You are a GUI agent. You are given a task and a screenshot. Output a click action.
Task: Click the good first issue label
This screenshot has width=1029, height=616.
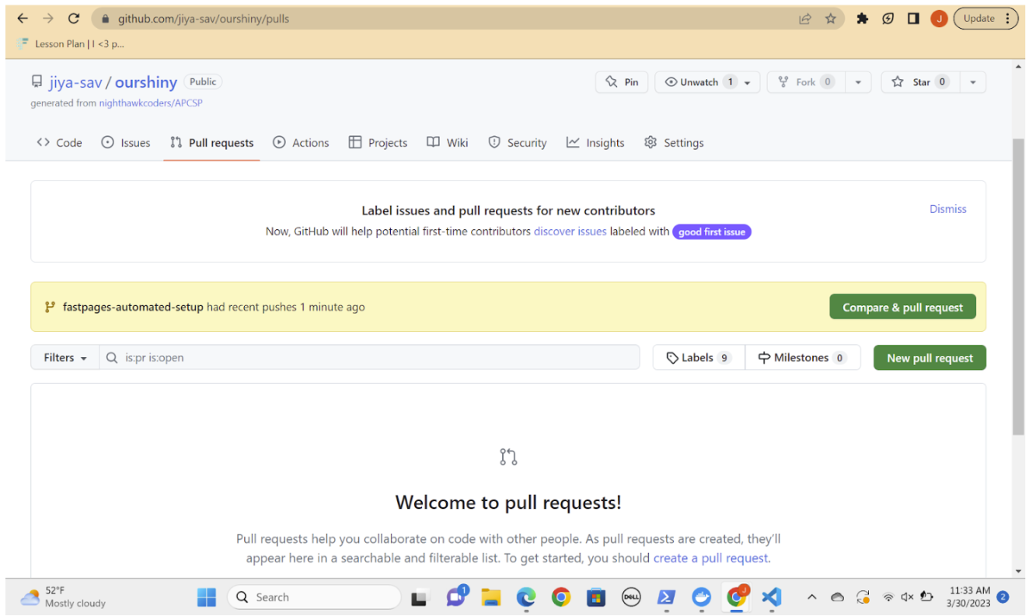(712, 231)
